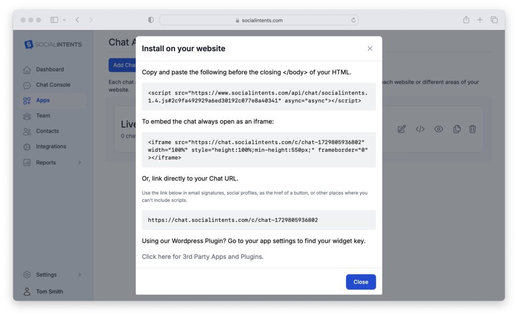
Task: Click the Close button on the install dialog
Action: [x=361, y=282]
